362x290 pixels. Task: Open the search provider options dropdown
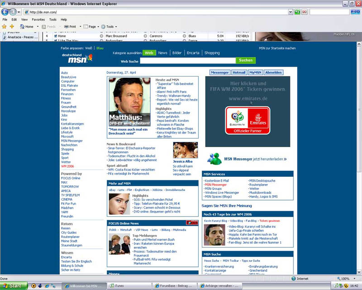[x=358, y=12]
